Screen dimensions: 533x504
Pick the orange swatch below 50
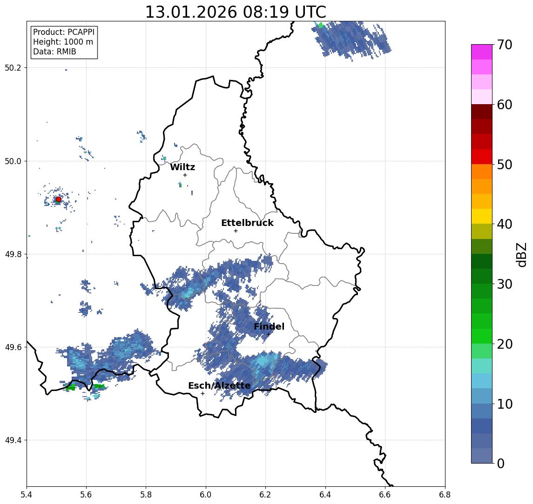click(x=482, y=172)
